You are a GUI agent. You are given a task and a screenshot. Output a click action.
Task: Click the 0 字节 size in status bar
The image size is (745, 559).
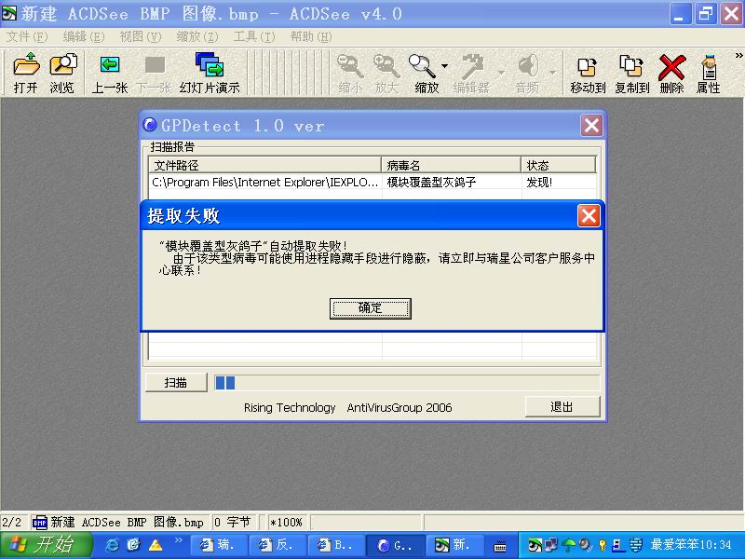[232, 523]
